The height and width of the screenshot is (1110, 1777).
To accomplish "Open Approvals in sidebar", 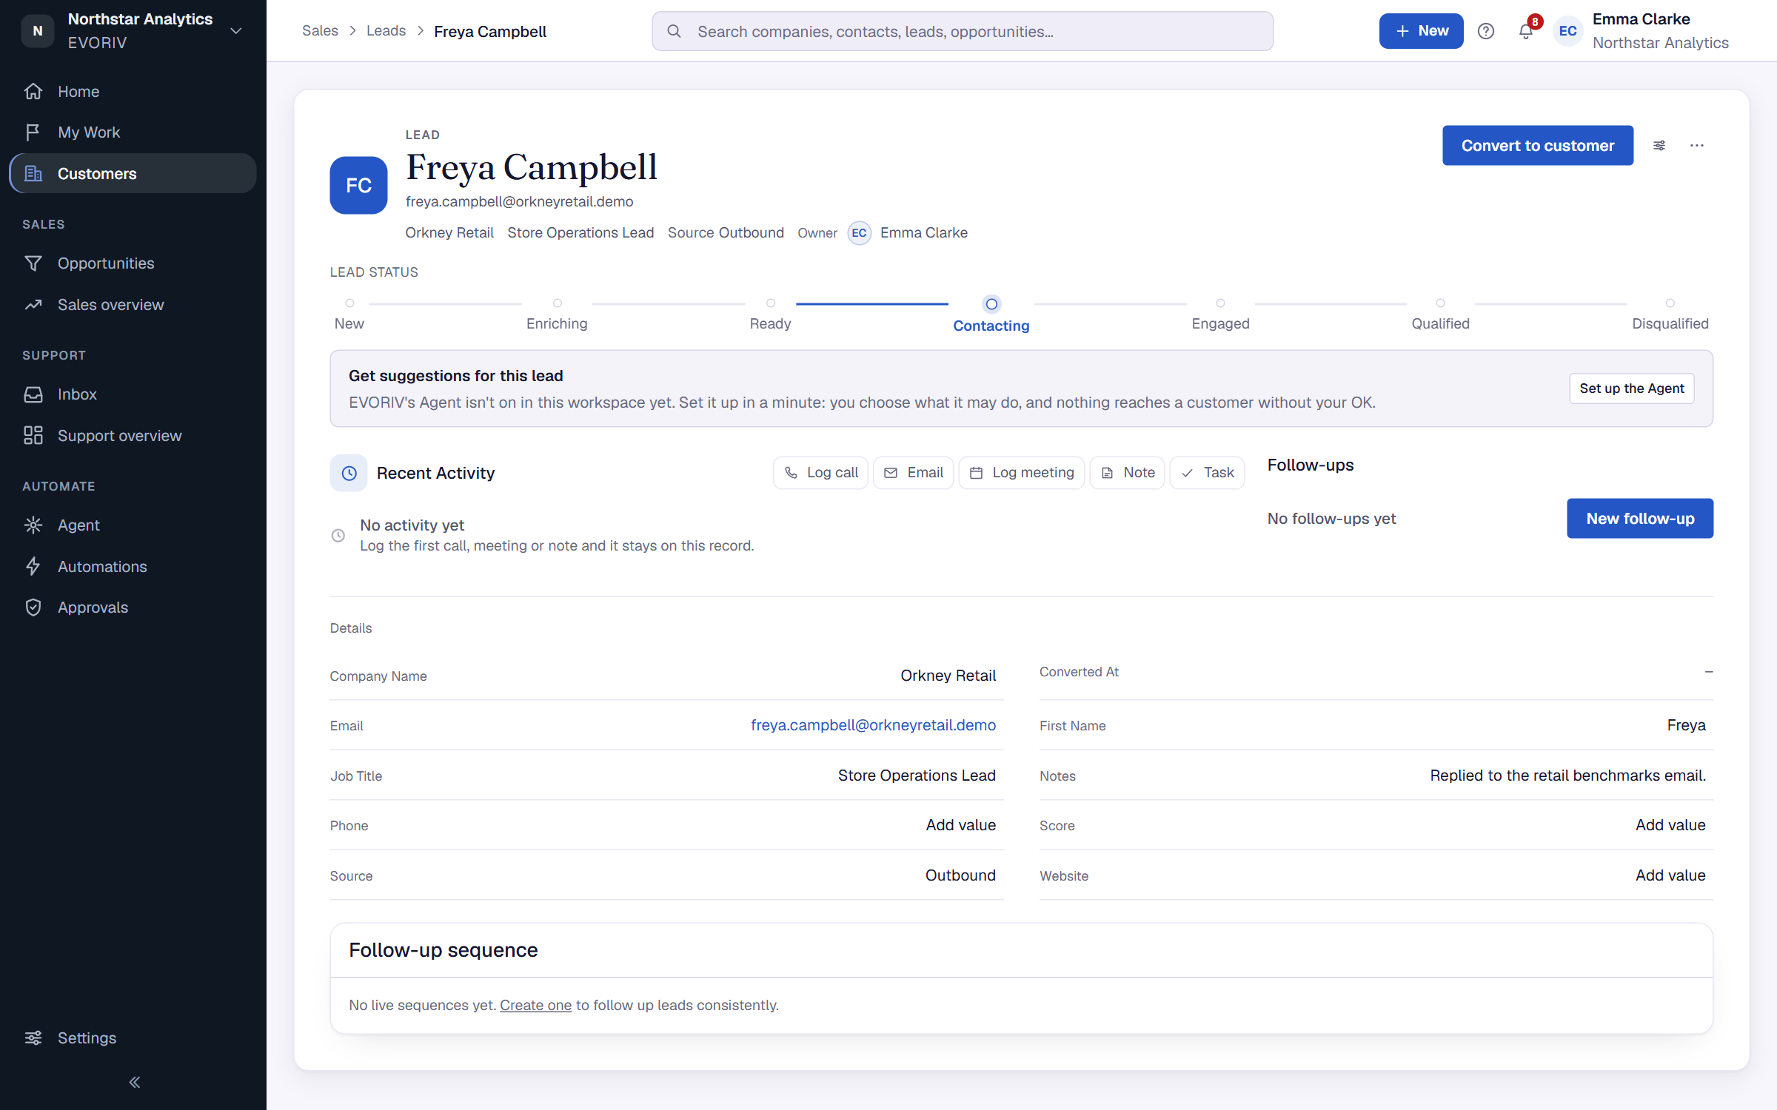I will coord(133,607).
